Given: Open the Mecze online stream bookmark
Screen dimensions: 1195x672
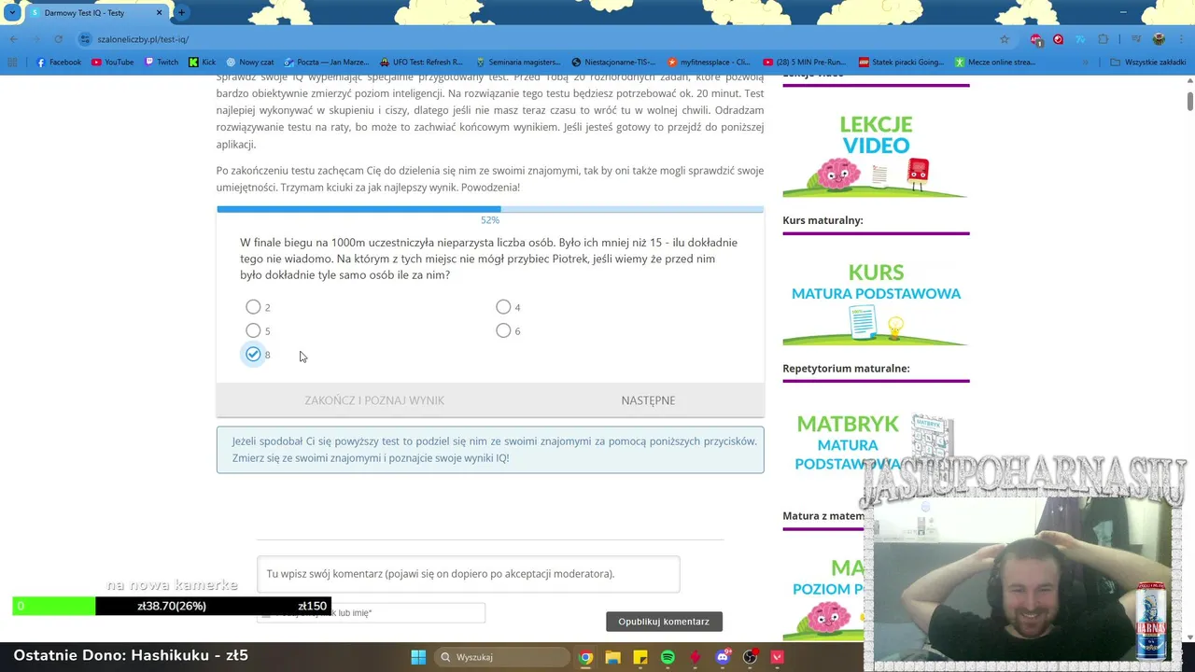Looking at the screenshot, I should point(995,63).
